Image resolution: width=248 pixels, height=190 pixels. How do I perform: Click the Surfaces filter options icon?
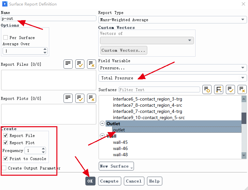pyautogui.click(x=207, y=89)
